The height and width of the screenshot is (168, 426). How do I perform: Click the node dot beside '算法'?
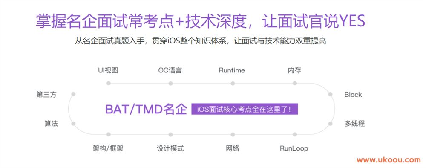click(73, 123)
